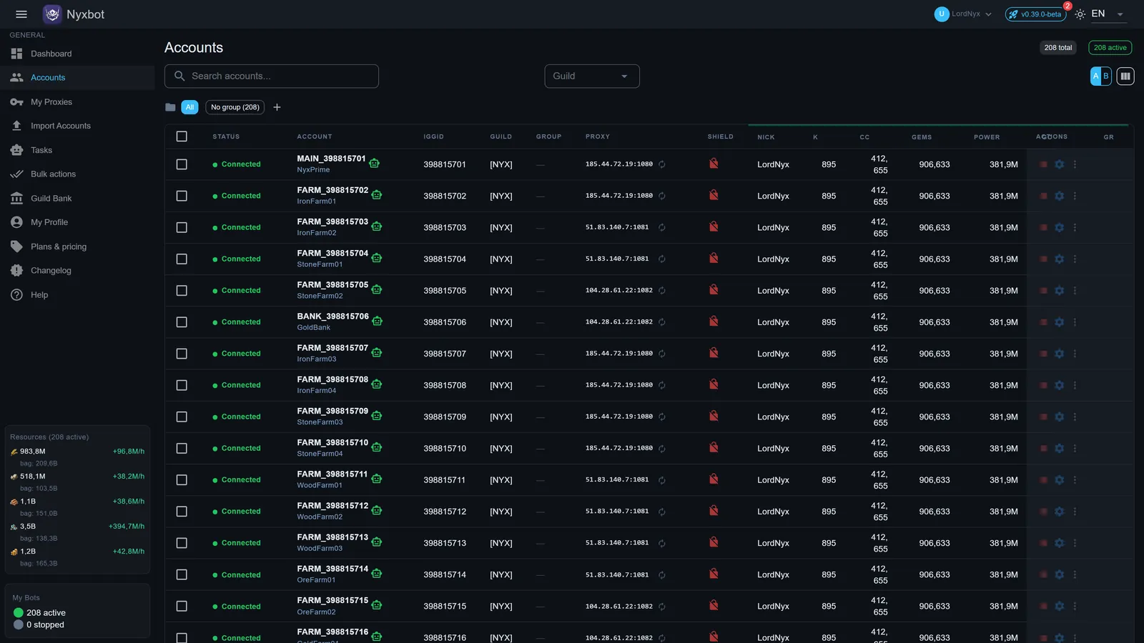This screenshot has width=1144, height=643.
Task: Go to Dashboard in sidebar
Action: pyautogui.click(x=77, y=54)
